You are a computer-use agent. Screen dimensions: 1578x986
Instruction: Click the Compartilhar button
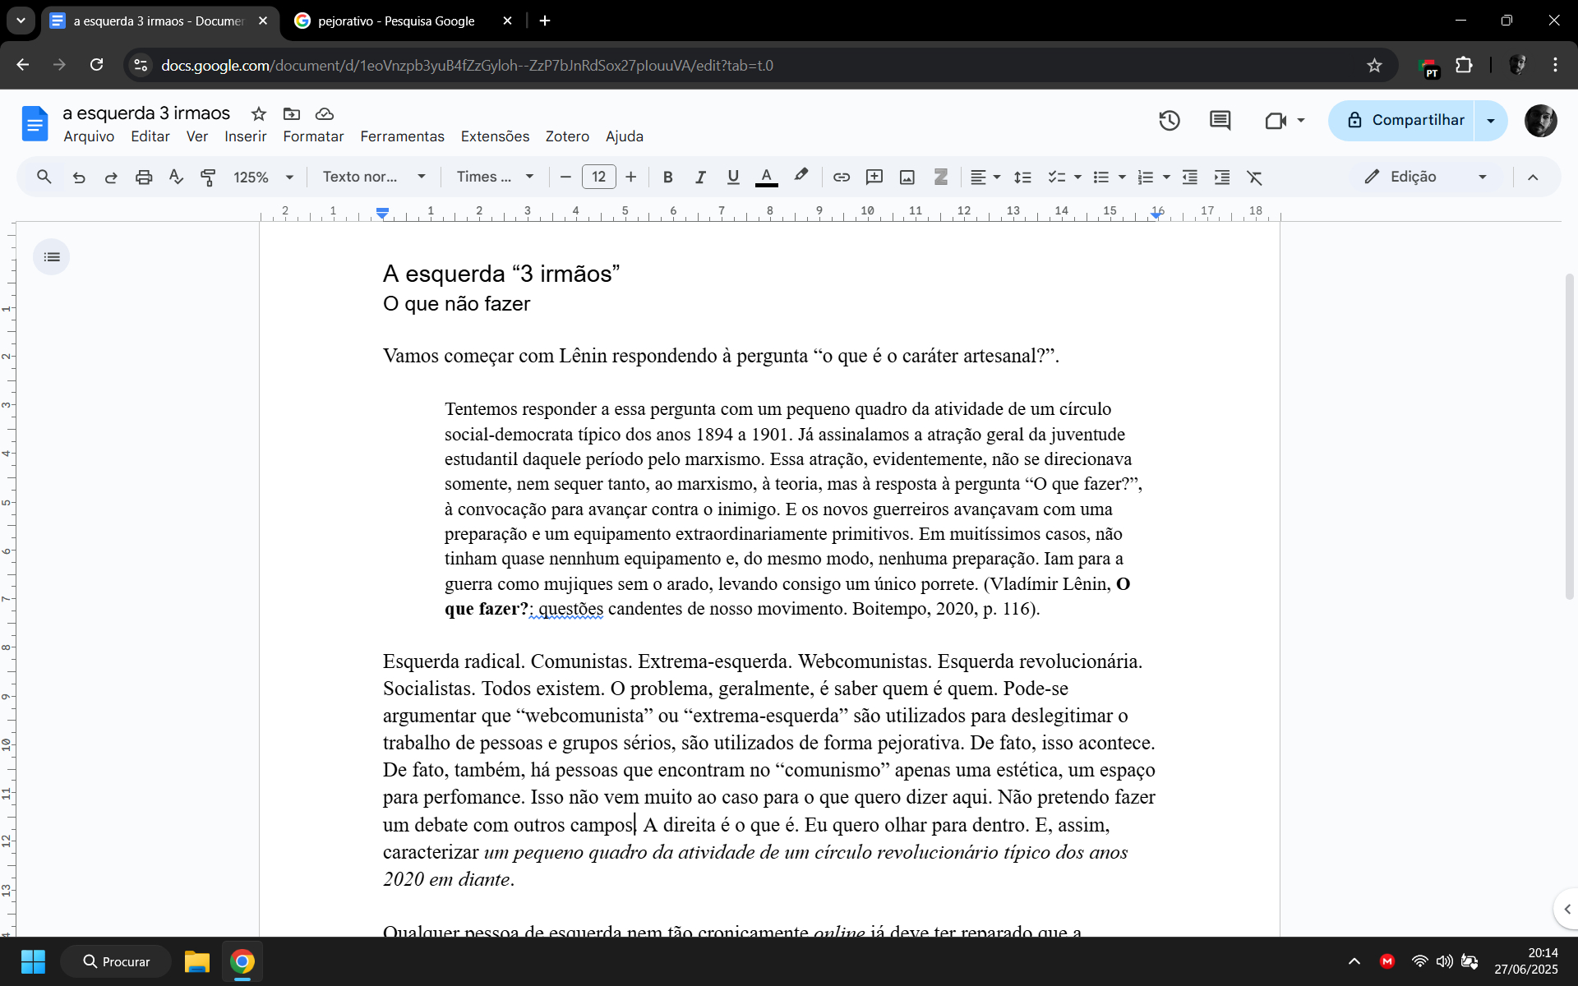point(1404,121)
